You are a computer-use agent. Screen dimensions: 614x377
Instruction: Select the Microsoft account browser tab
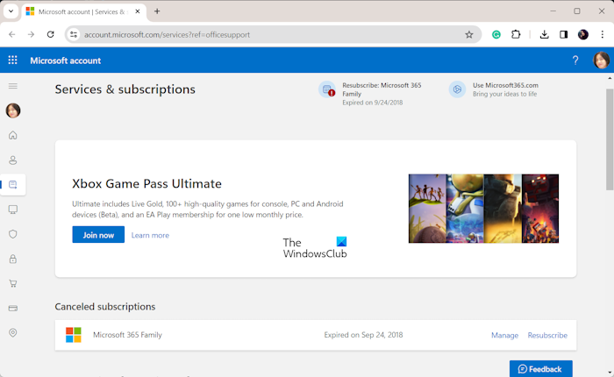[79, 11]
